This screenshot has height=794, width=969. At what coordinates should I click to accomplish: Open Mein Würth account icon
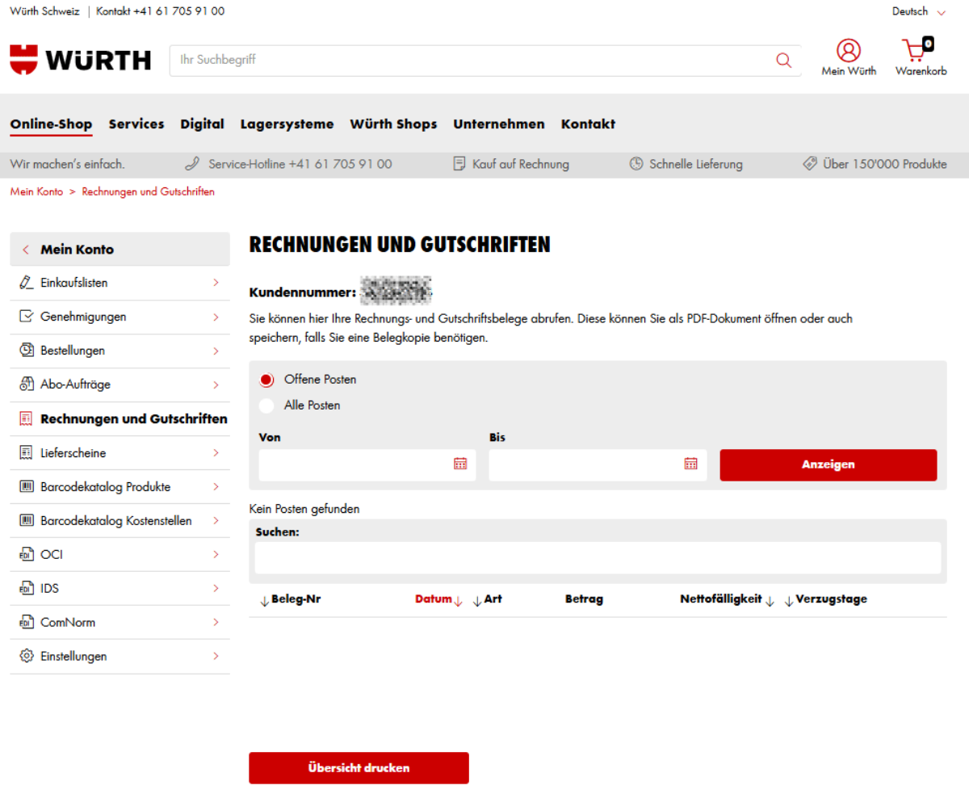pos(849,50)
